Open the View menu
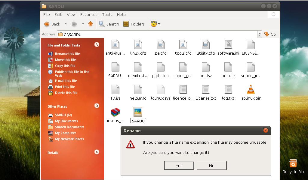 71,14
